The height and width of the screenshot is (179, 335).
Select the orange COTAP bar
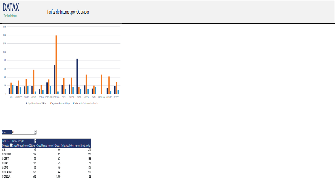[34, 82]
